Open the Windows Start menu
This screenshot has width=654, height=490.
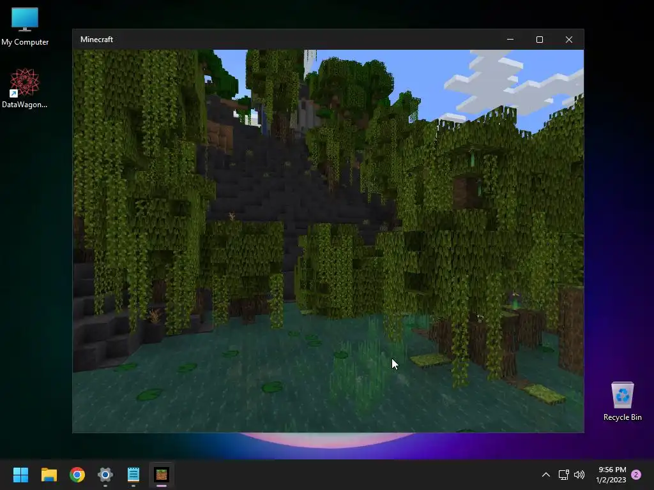coord(20,475)
